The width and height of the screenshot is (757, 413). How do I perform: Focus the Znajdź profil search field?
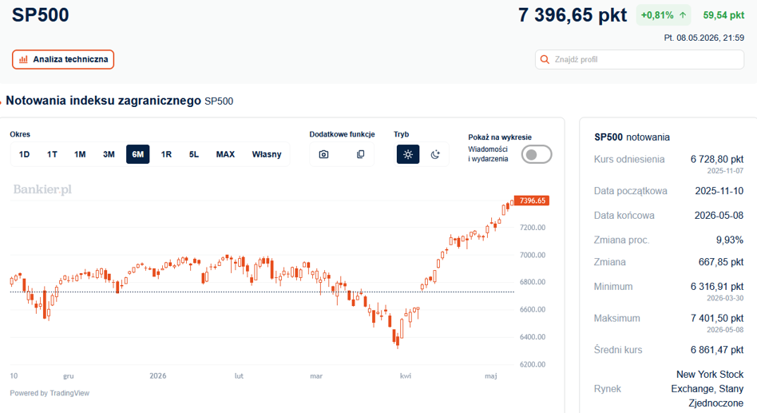(x=639, y=59)
